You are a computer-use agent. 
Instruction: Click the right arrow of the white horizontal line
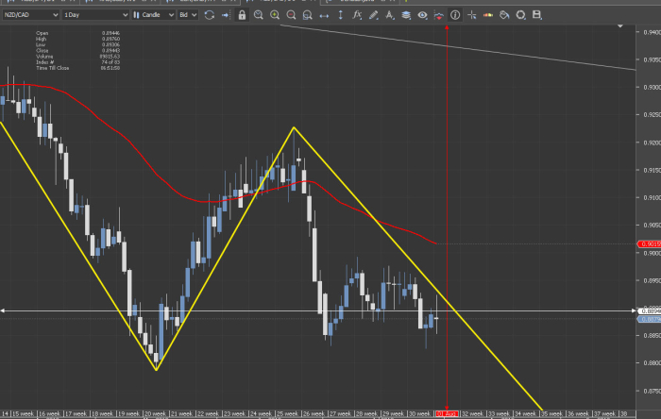point(634,310)
